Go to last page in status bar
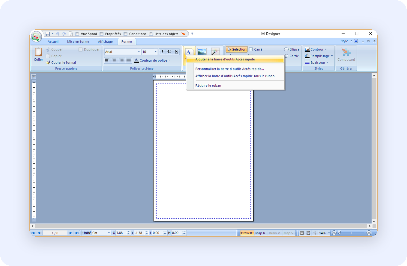Screen dimensions: 407x266 (x=77, y=233)
